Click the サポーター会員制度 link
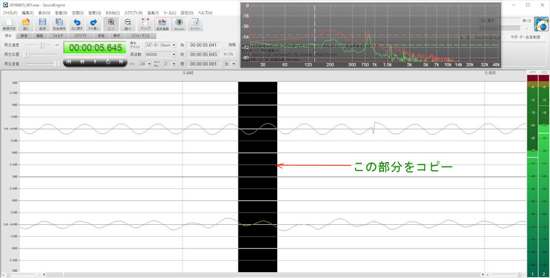550x278 pixels. tap(525, 36)
